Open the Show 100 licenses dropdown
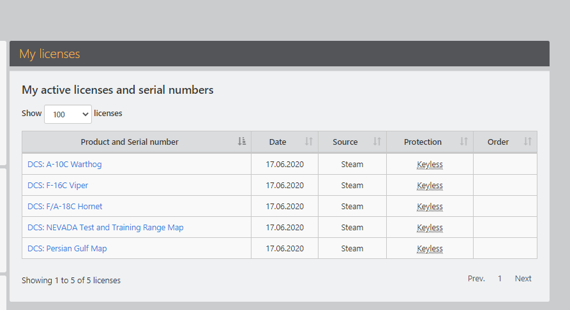The image size is (570, 310). click(x=68, y=114)
